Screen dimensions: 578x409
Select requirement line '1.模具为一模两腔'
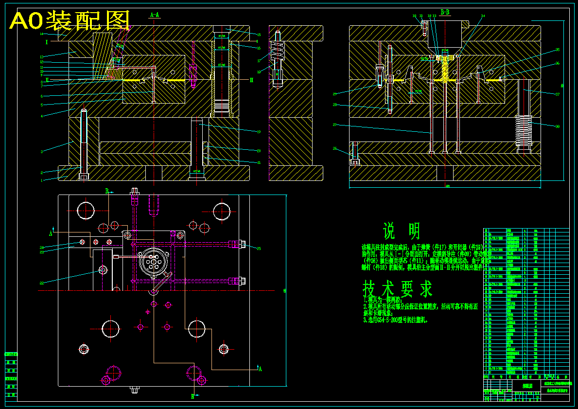[x=383, y=300]
